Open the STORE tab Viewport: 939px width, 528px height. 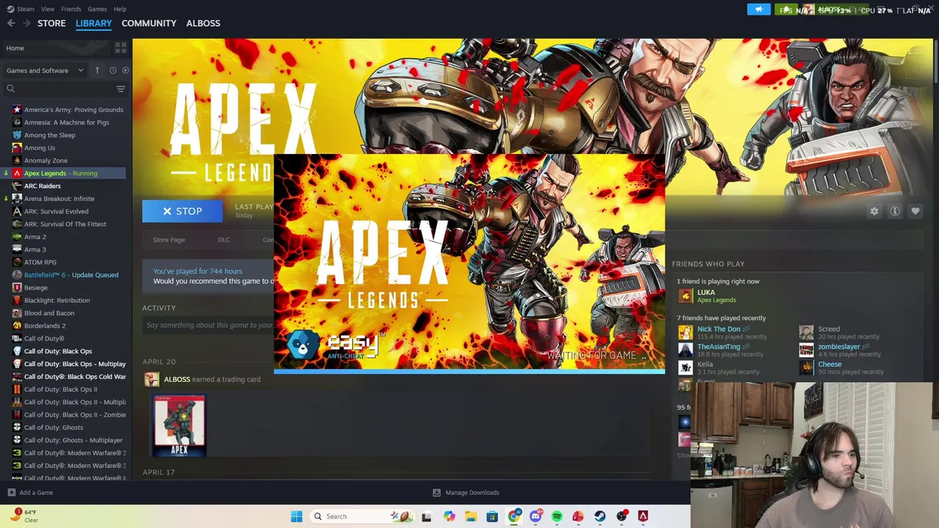click(51, 23)
